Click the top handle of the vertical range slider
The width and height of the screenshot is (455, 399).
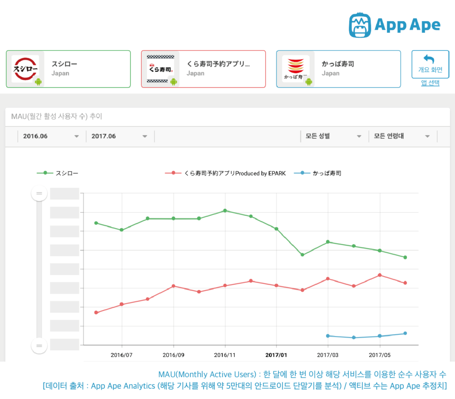click(x=39, y=193)
